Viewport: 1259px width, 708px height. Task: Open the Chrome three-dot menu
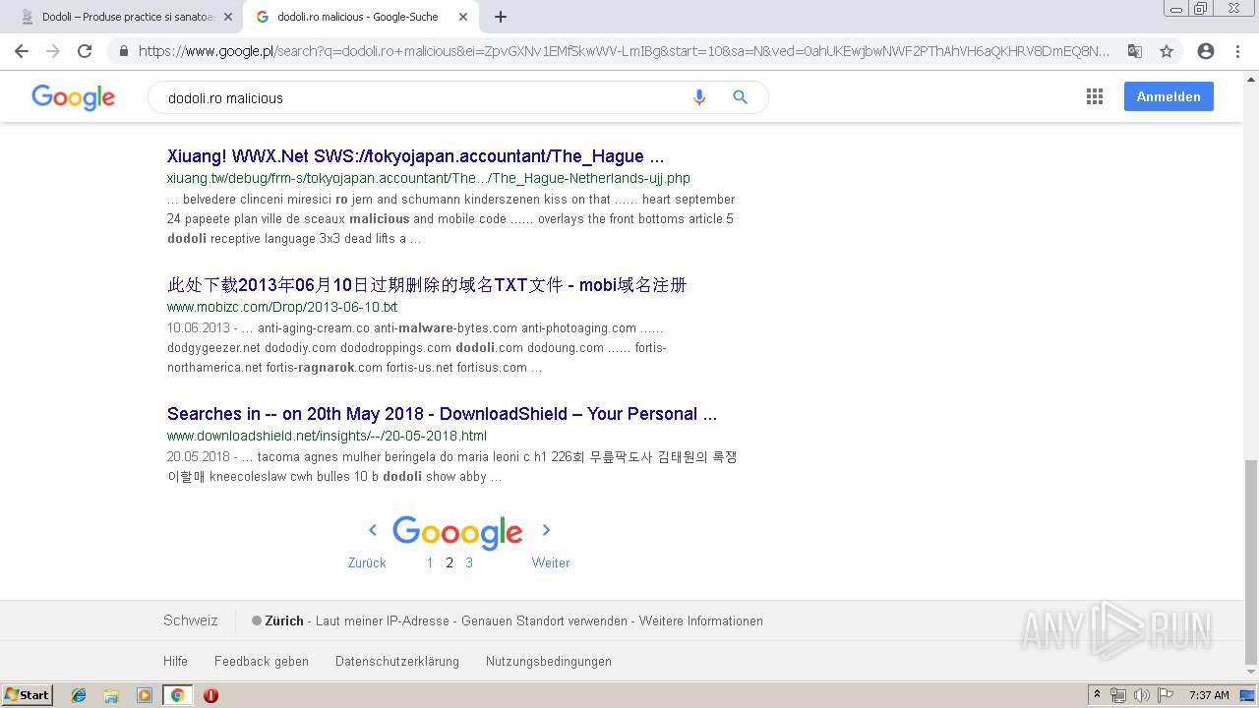coord(1237,51)
